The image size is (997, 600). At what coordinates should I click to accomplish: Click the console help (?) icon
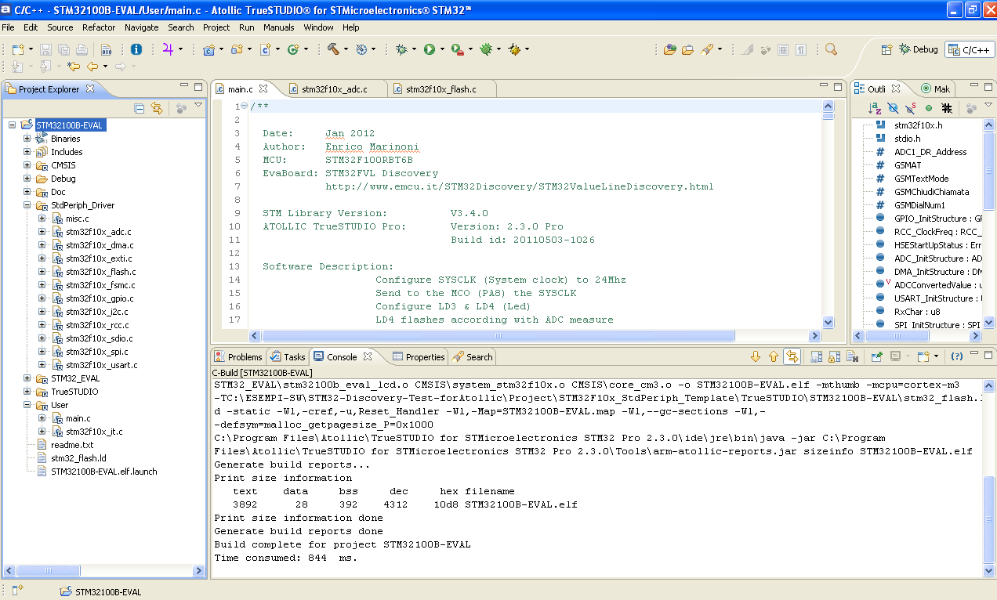[x=956, y=356]
